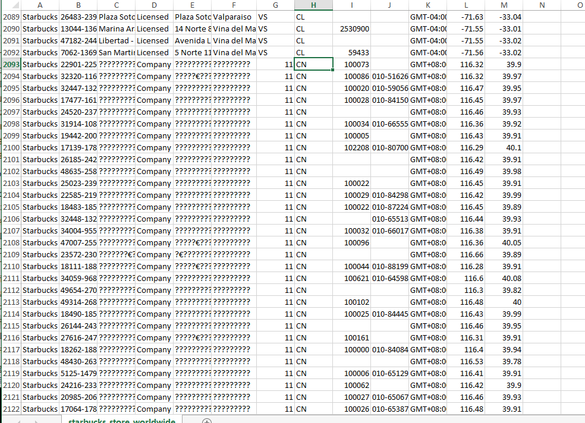Click cell '102208' in row 2100
The width and height of the screenshot is (585, 423).
351,147
